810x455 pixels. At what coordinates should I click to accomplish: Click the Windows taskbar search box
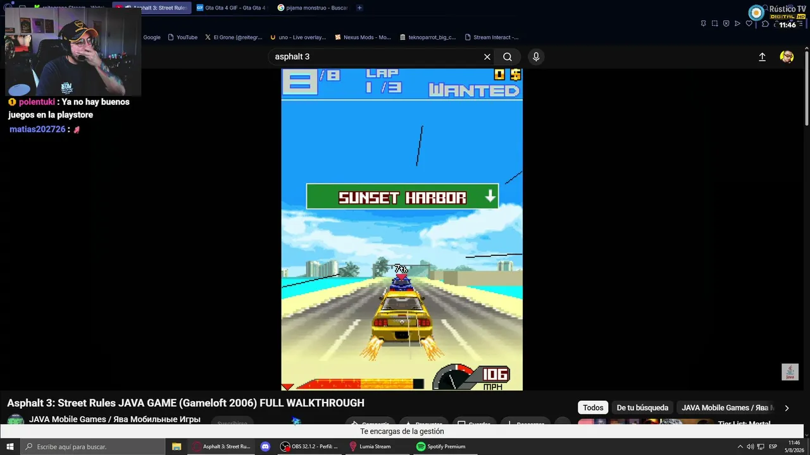tap(94, 447)
